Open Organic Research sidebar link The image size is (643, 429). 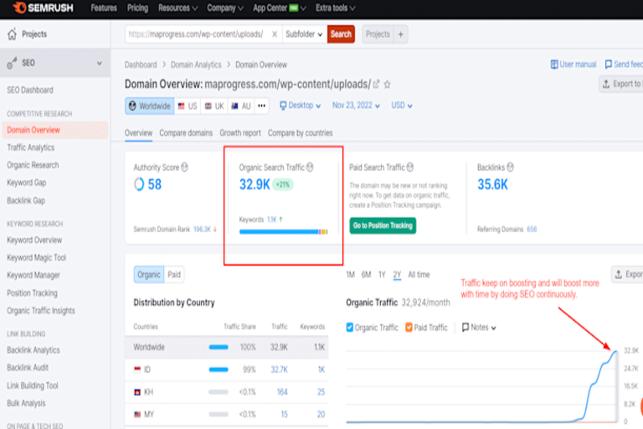click(x=33, y=165)
